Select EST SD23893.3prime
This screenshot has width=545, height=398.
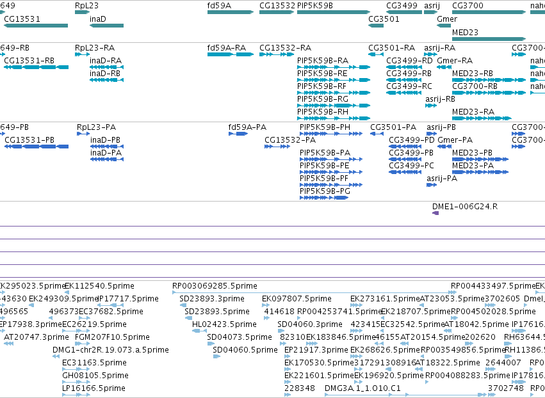click(x=183, y=305)
